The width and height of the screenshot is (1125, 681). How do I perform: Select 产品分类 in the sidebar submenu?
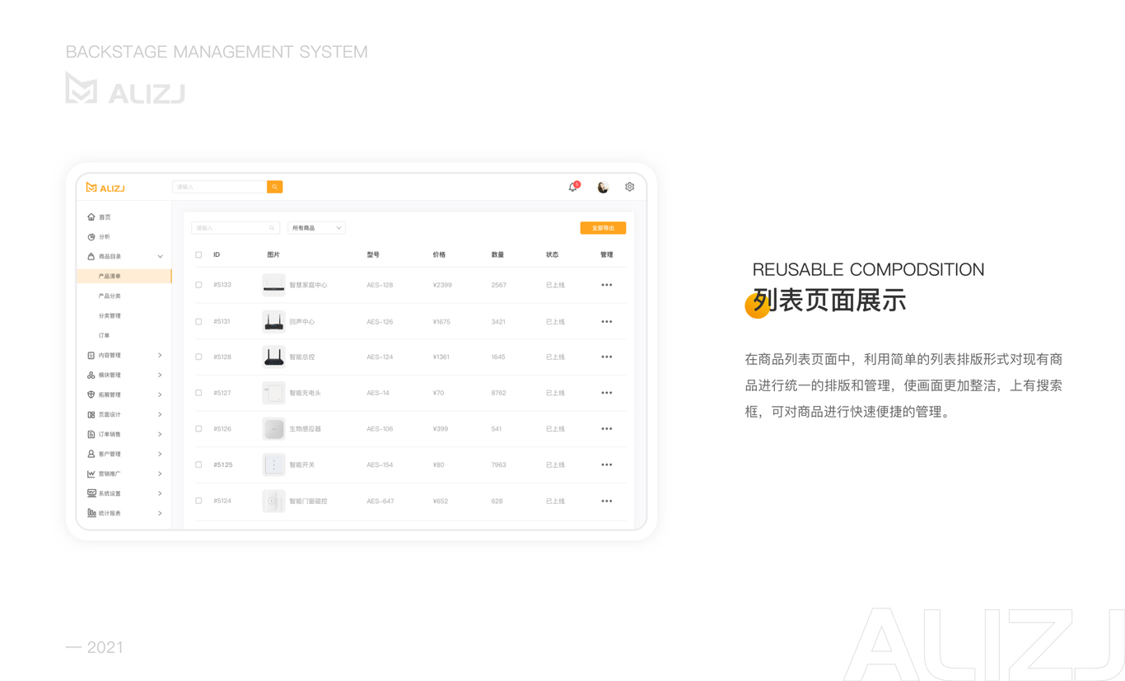(x=110, y=296)
